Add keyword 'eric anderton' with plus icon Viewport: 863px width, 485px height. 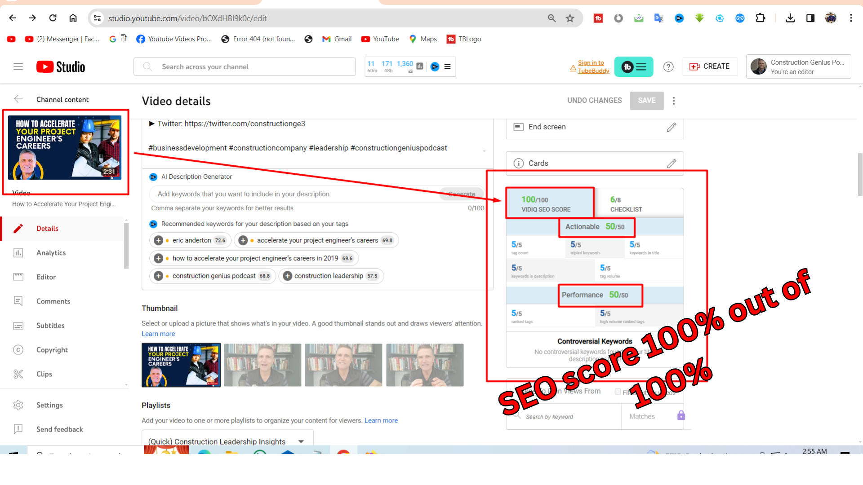(158, 240)
